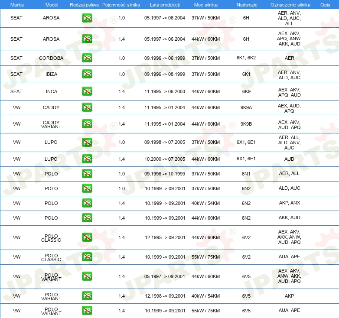This screenshot has height=318, width=339.
Task: Click the fuel icon in SEAT CORDOBA row
Action: click(x=87, y=58)
